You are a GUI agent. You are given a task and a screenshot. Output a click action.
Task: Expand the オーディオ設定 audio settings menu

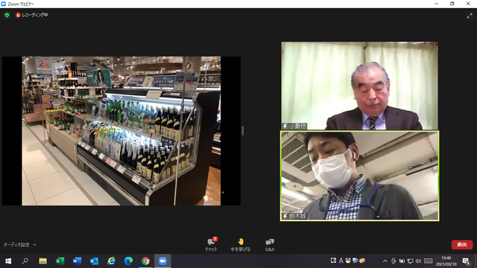click(19, 245)
